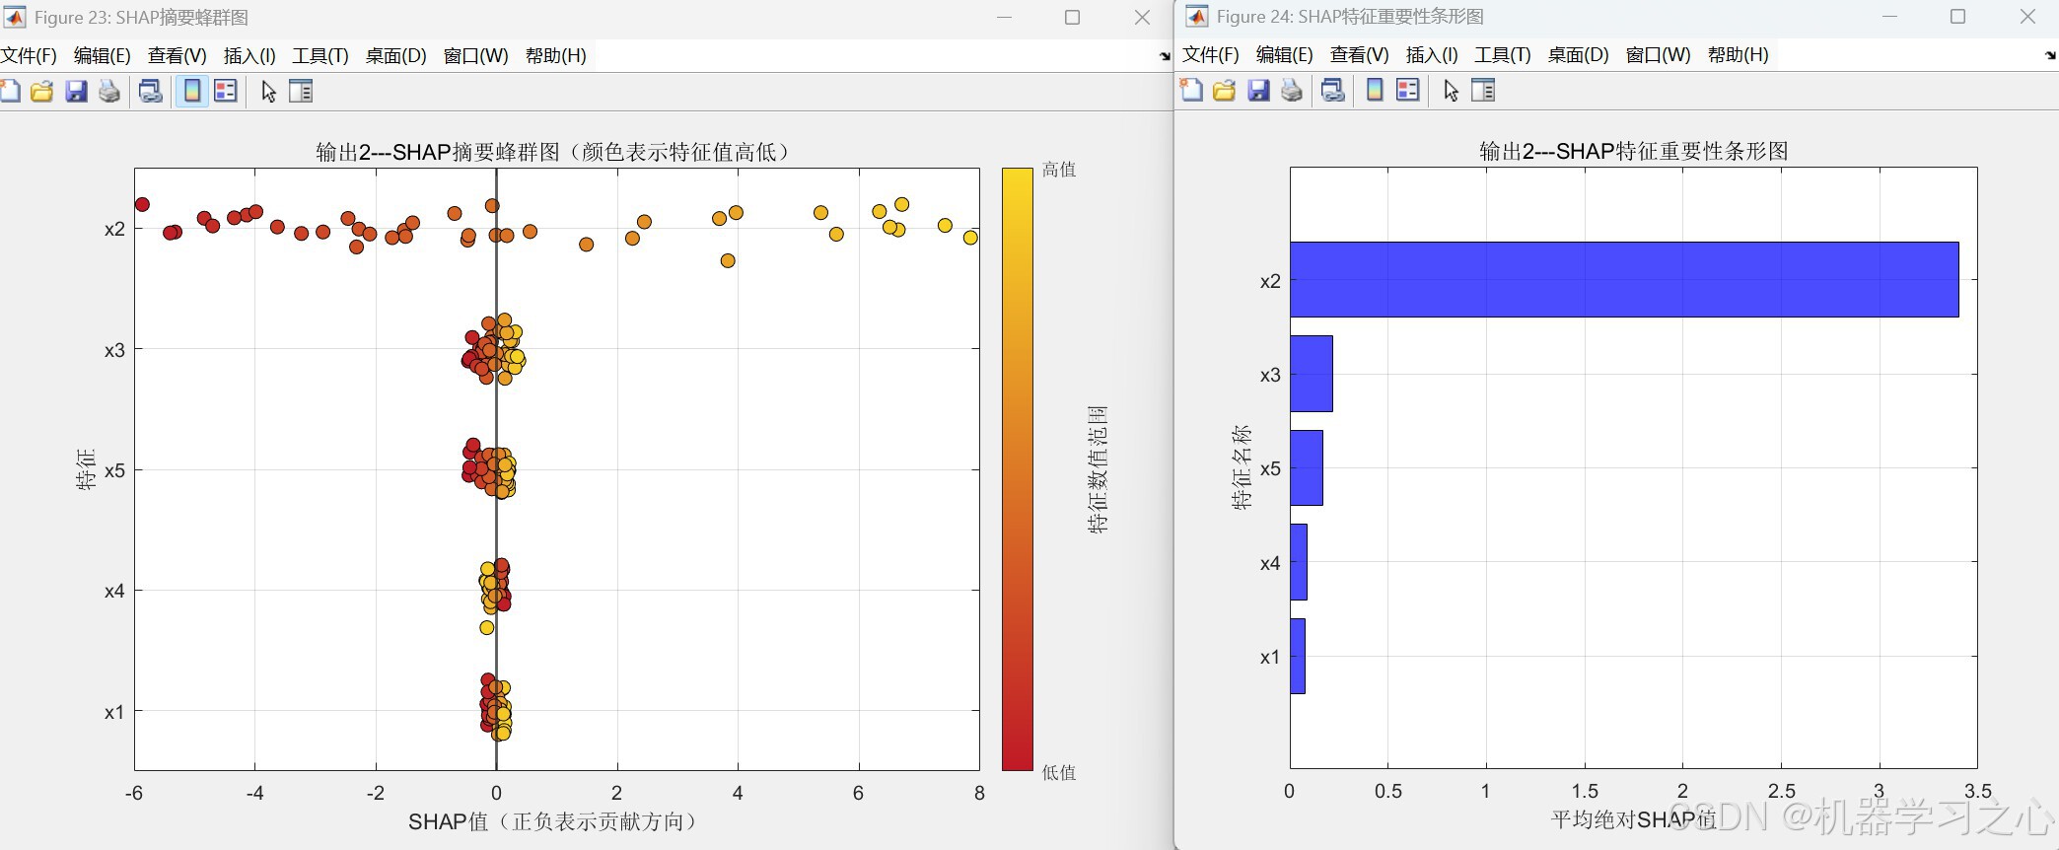This screenshot has width=2059, height=850.
Task: Save Figure 23 using the floppy disk icon
Action: click(76, 92)
